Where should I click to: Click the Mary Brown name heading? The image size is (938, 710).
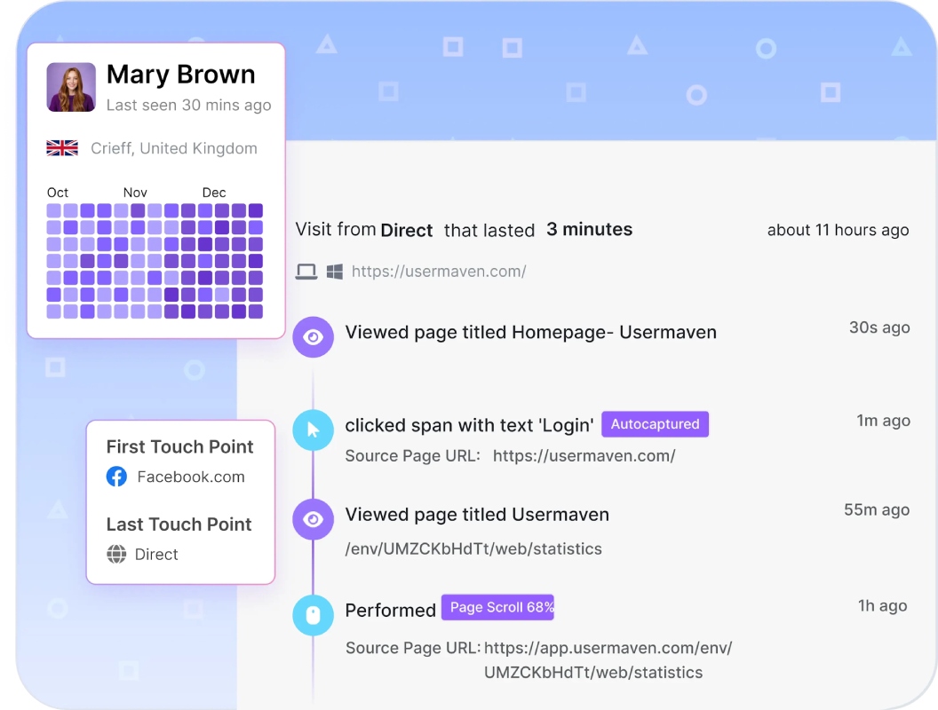[180, 75]
